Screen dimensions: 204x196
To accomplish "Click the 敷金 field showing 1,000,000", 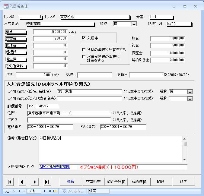I will (x=167, y=39).
